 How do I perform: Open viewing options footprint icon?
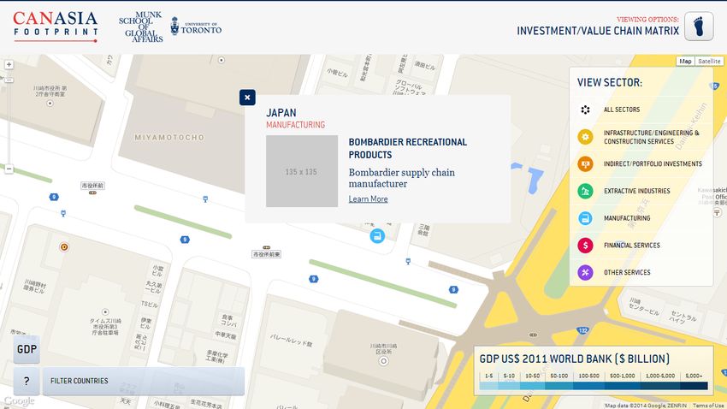point(699,27)
